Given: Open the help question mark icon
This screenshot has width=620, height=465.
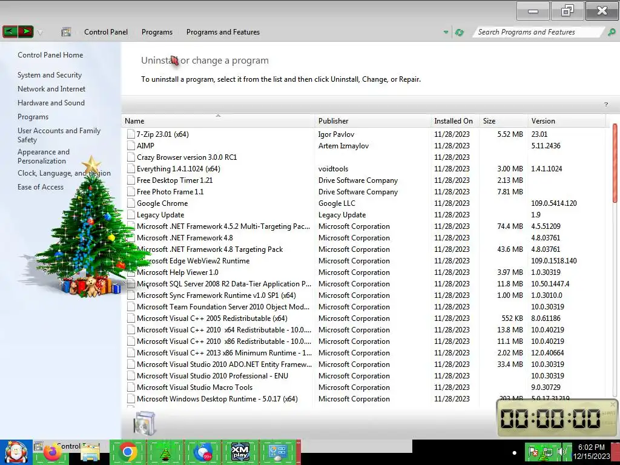Looking at the screenshot, I should (x=605, y=104).
